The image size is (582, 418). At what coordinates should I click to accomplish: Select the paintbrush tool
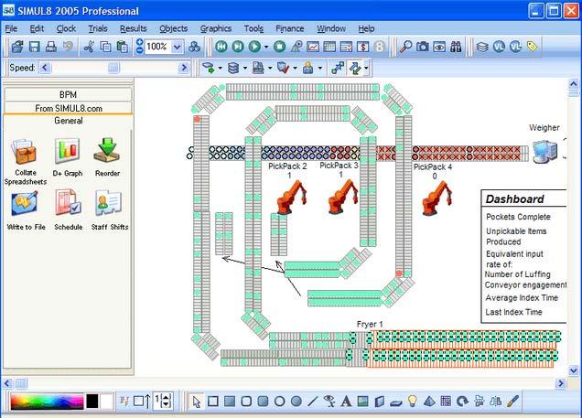512,402
